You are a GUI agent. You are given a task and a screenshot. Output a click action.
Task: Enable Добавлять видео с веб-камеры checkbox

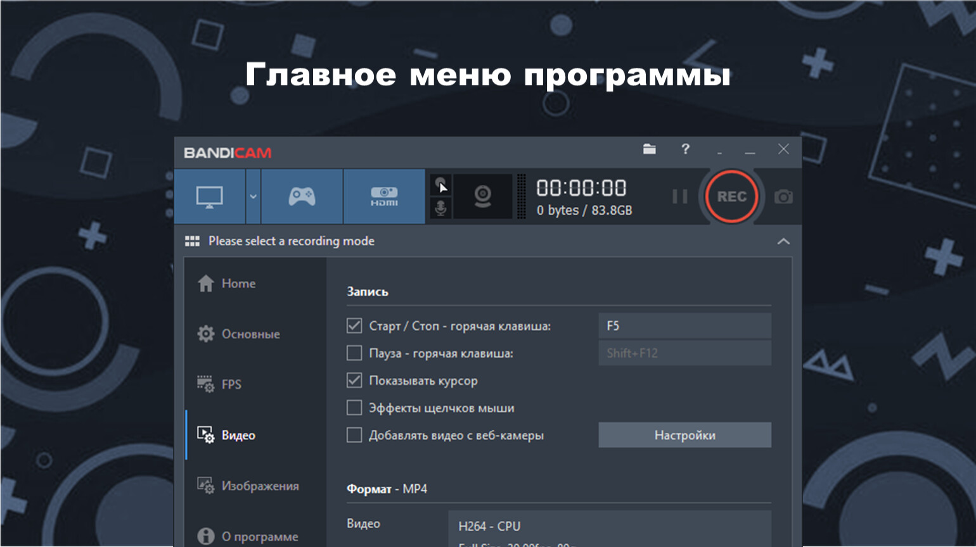click(x=354, y=435)
